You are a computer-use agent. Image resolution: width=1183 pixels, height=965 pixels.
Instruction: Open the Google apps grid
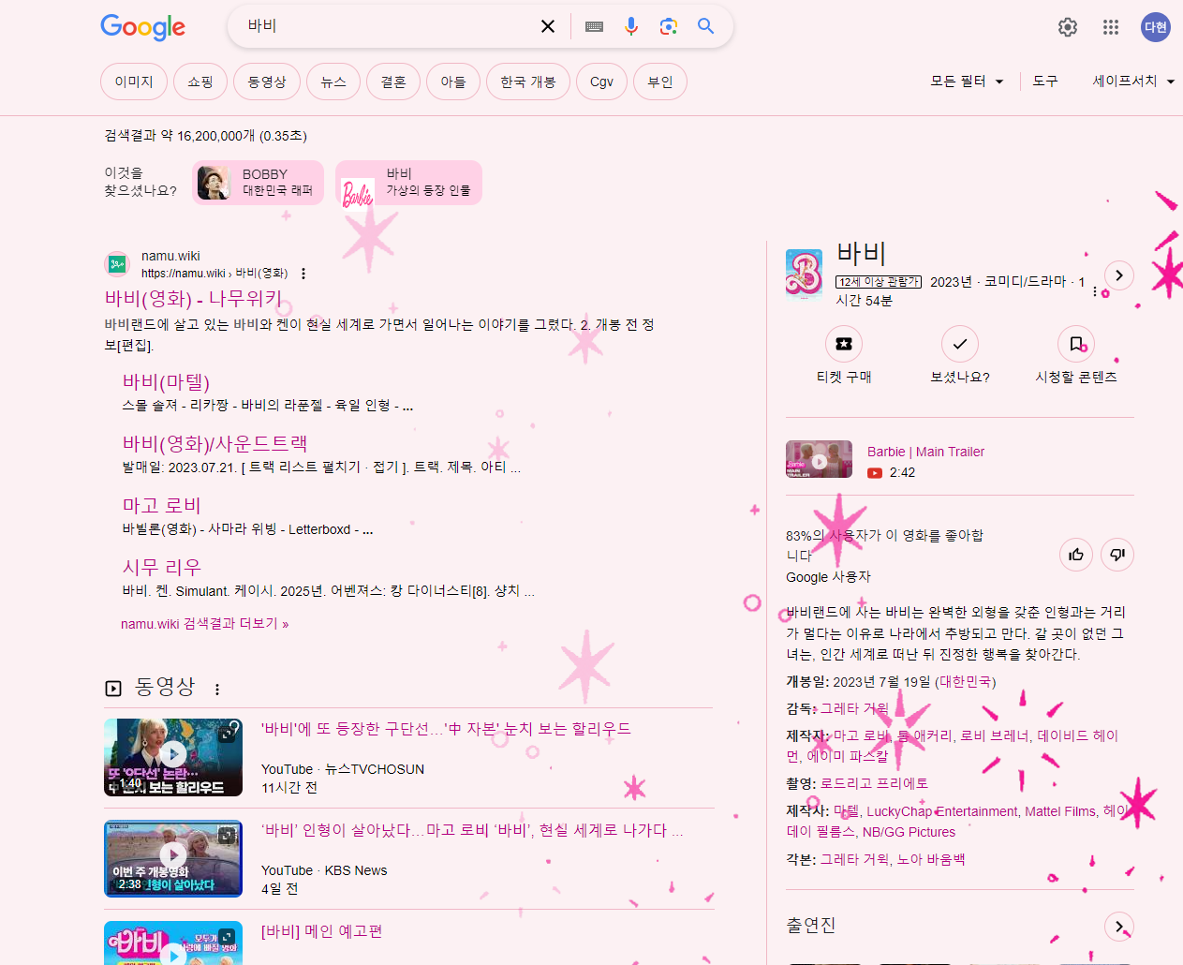coord(1111,27)
